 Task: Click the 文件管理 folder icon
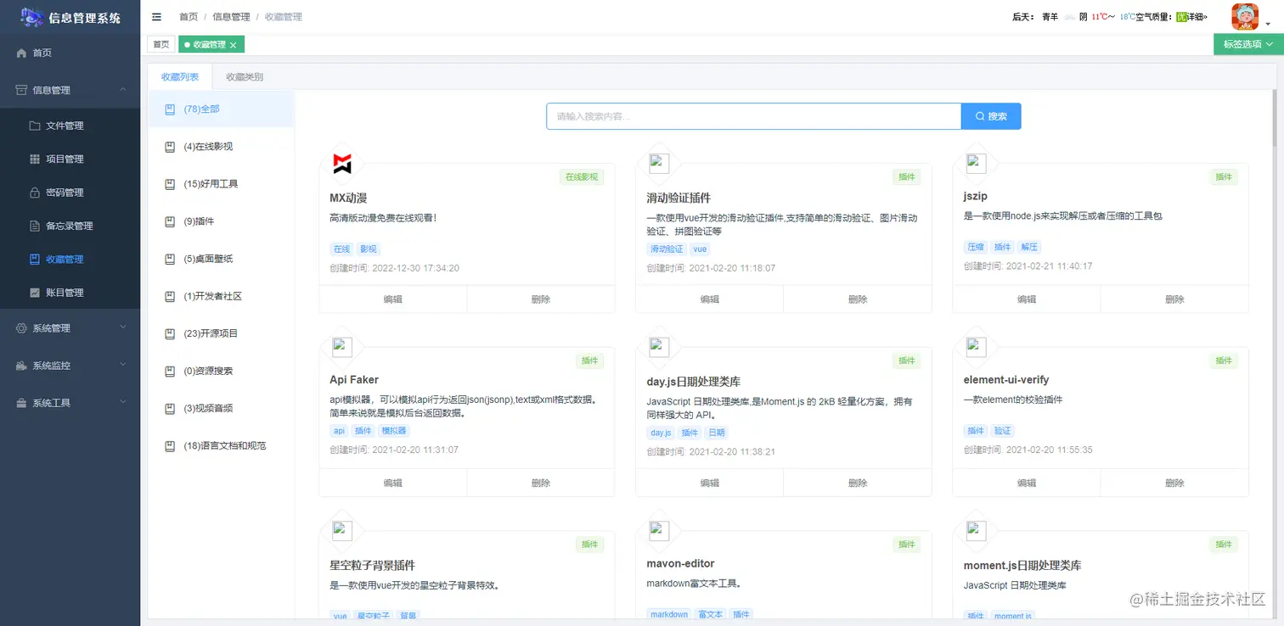click(x=35, y=126)
